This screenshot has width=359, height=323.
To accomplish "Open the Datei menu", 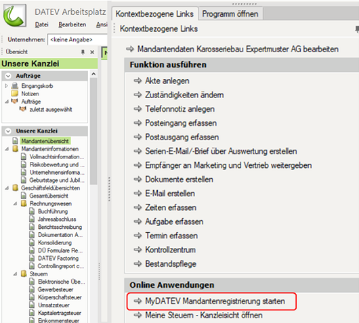I will (x=42, y=24).
